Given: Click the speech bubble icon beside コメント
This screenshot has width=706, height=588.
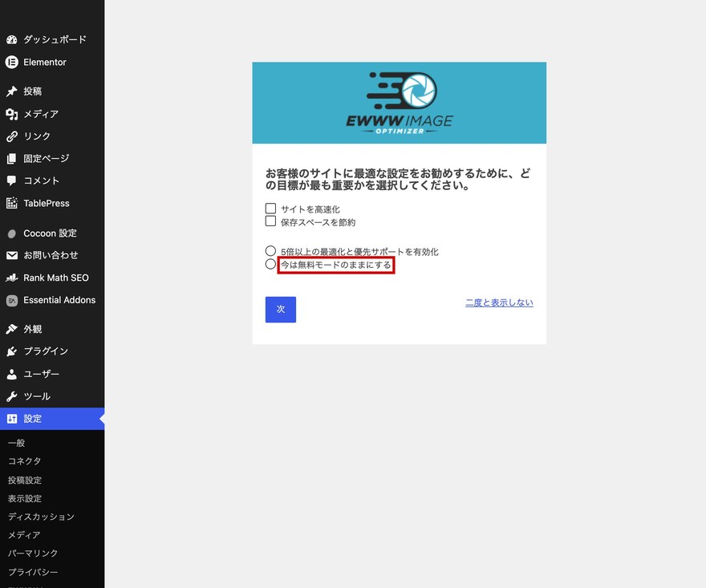Looking at the screenshot, I should (x=12, y=181).
